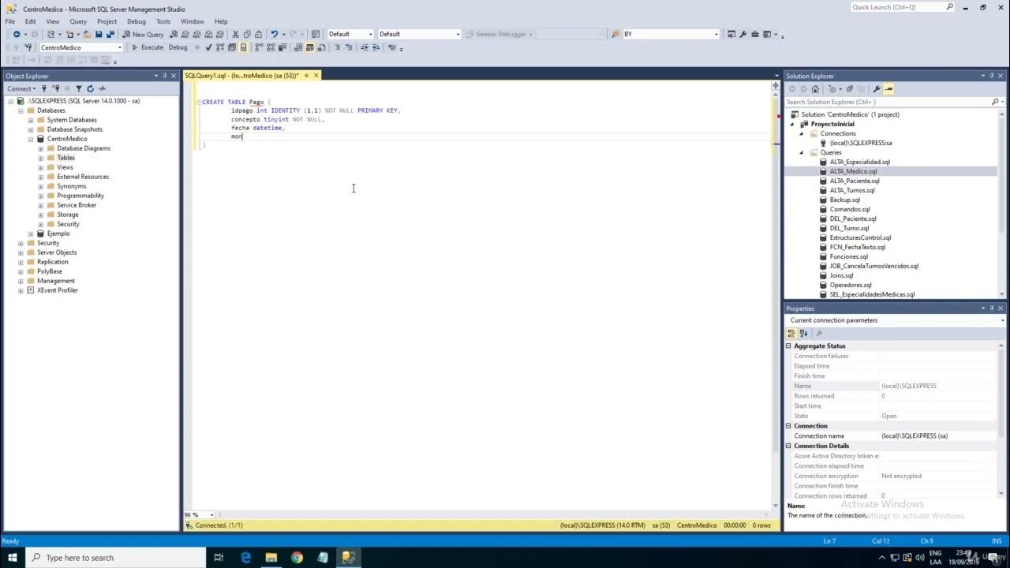Click the Parse checkmark icon

208,47
